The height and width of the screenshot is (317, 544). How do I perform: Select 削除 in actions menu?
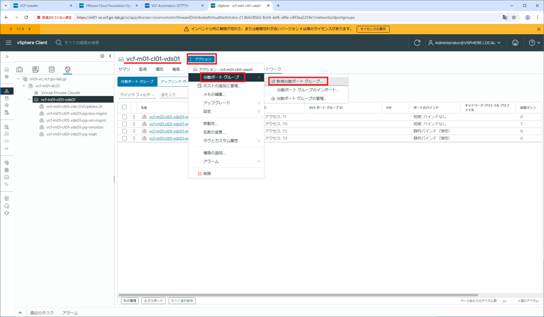(x=226, y=173)
